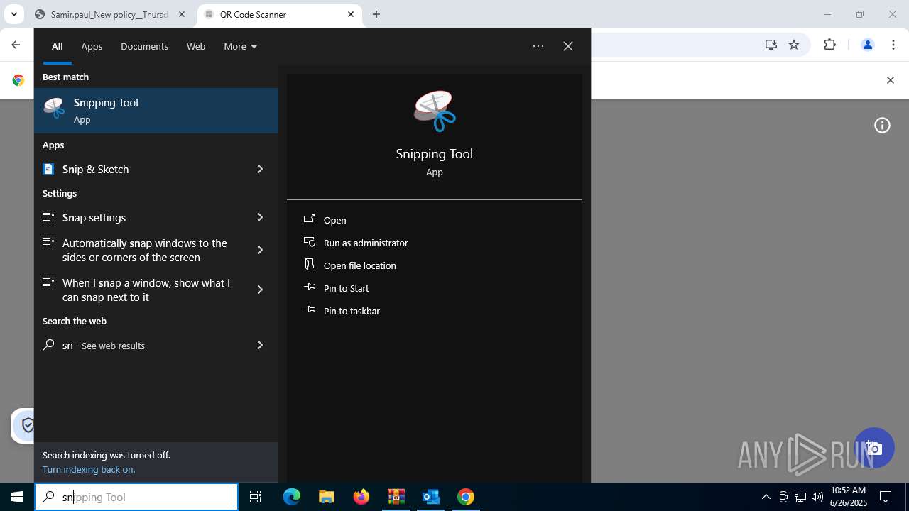
Task: Switch to the All search tab
Action: [58, 46]
